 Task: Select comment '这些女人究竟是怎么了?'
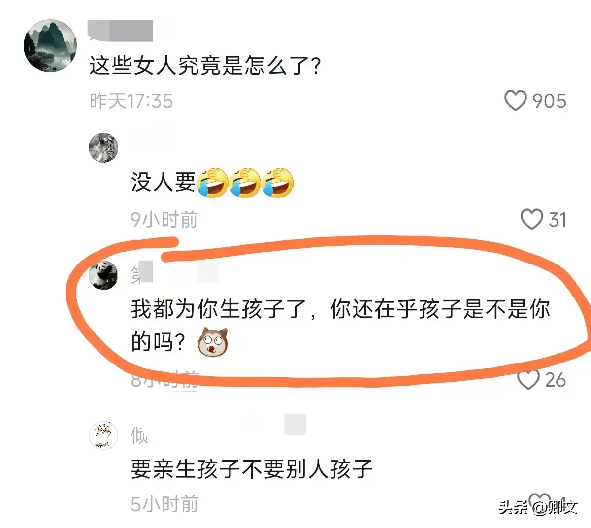[x=205, y=66]
